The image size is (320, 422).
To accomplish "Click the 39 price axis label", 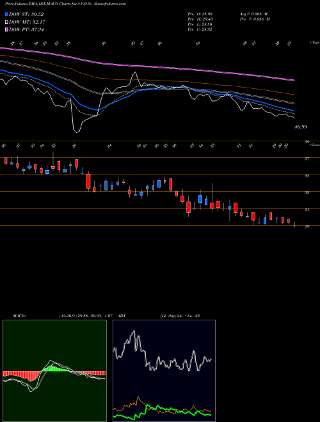I will pyautogui.click(x=307, y=142).
